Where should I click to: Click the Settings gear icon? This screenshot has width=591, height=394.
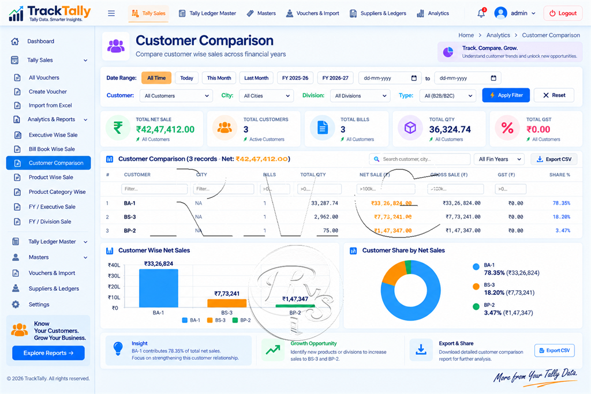tap(16, 305)
